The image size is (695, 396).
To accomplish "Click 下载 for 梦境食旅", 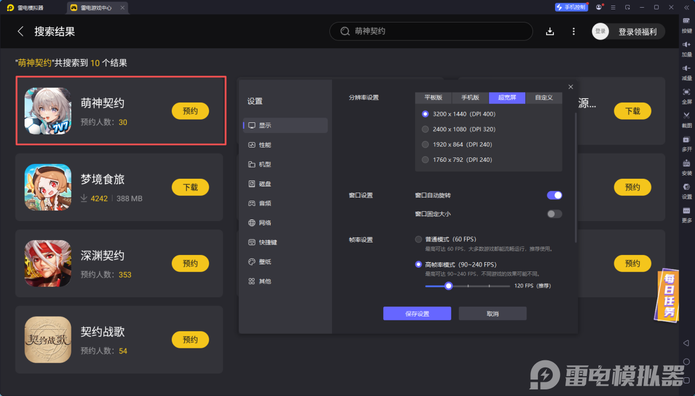I will pyautogui.click(x=190, y=187).
